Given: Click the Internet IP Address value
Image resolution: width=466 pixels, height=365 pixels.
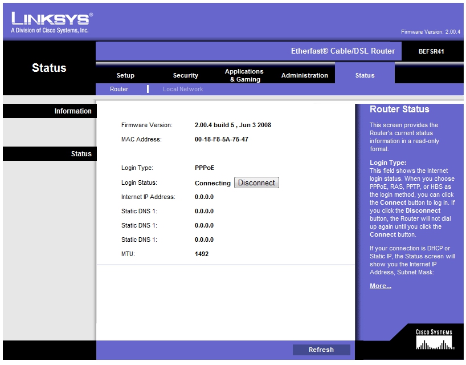Looking at the screenshot, I should click(204, 197).
